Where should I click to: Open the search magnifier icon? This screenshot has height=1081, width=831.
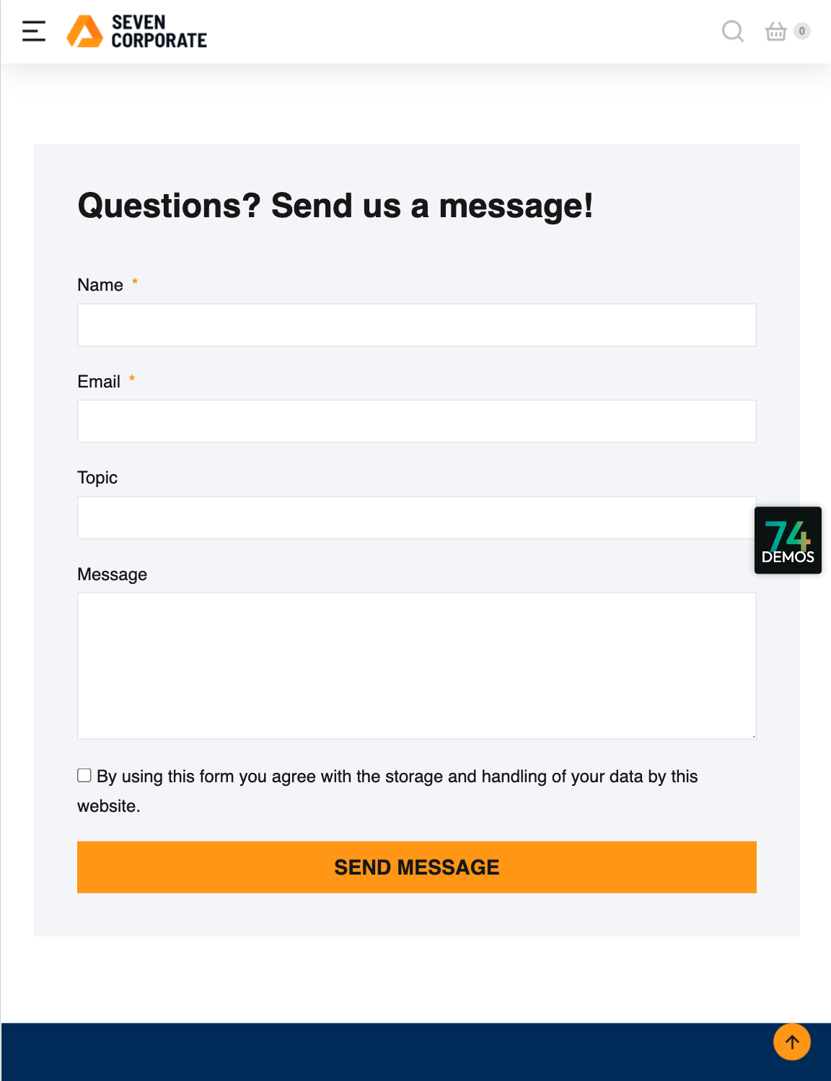(x=732, y=31)
